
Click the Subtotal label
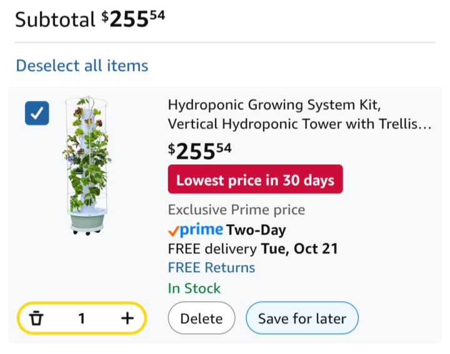pos(55,20)
